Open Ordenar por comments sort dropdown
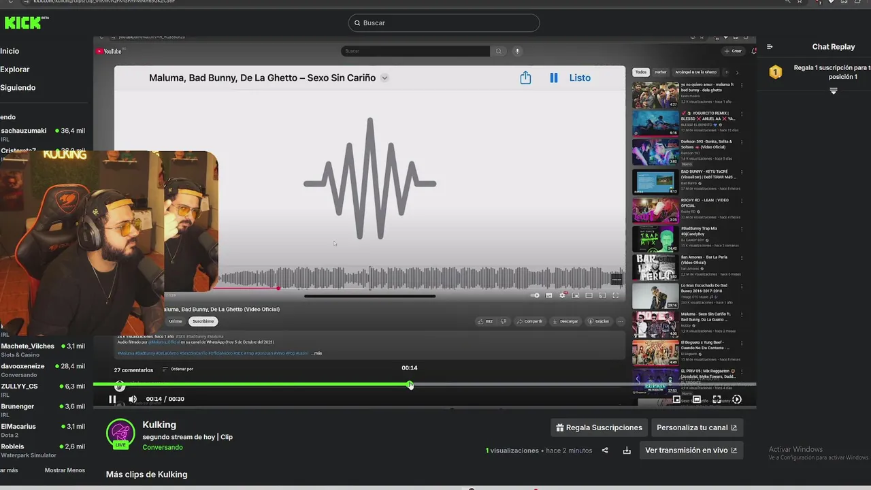This screenshot has height=490, width=871. [x=178, y=370]
